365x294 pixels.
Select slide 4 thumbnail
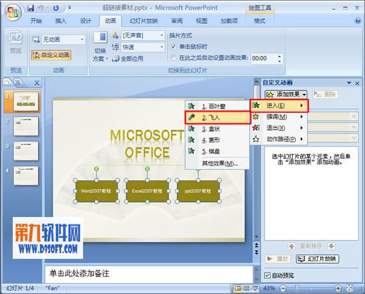[x=26, y=176]
